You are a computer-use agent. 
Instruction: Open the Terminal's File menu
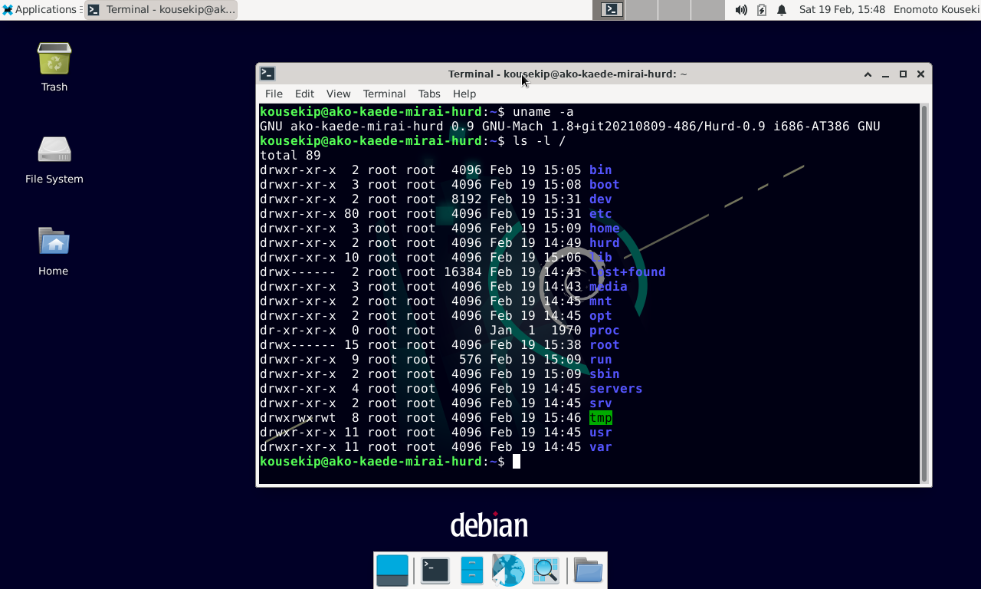[x=274, y=94]
